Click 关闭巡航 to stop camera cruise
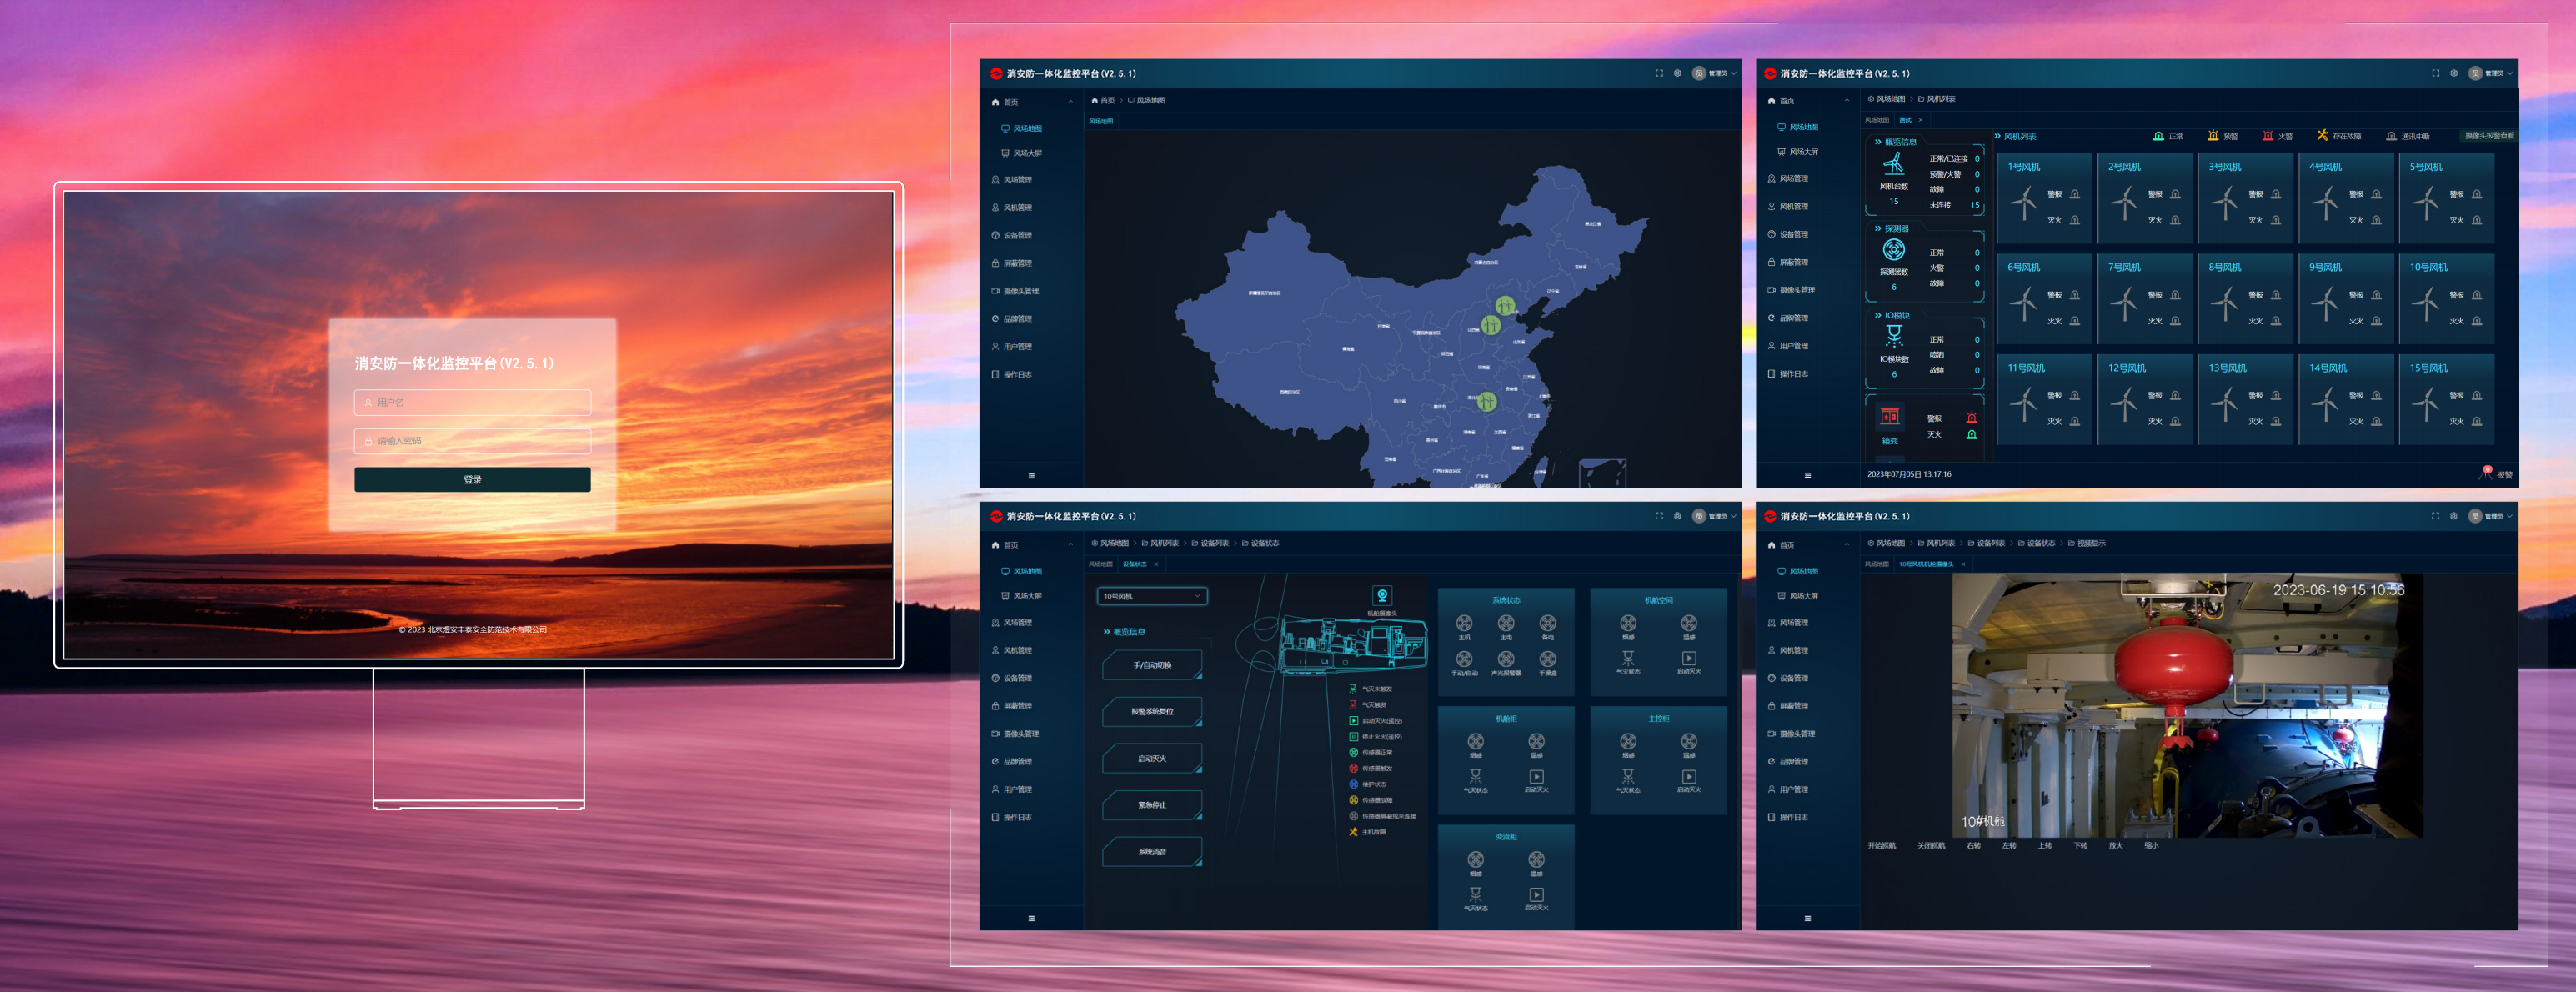The image size is (2576, 992). (x=1931, y=846)
